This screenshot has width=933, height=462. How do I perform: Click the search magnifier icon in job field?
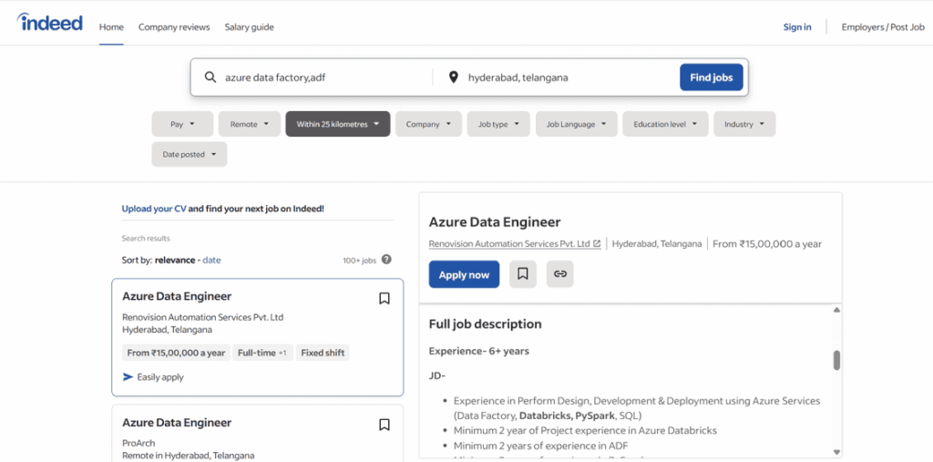click(210, 77)
